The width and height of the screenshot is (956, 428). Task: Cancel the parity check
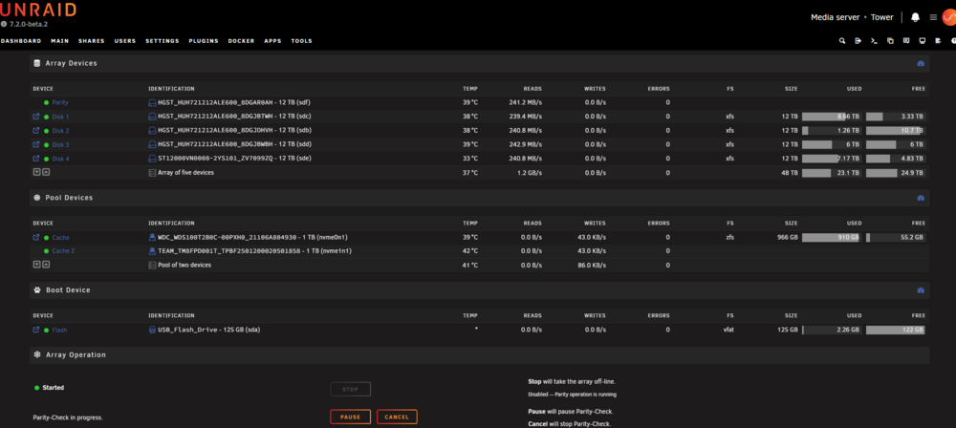[x=397, y=417]
